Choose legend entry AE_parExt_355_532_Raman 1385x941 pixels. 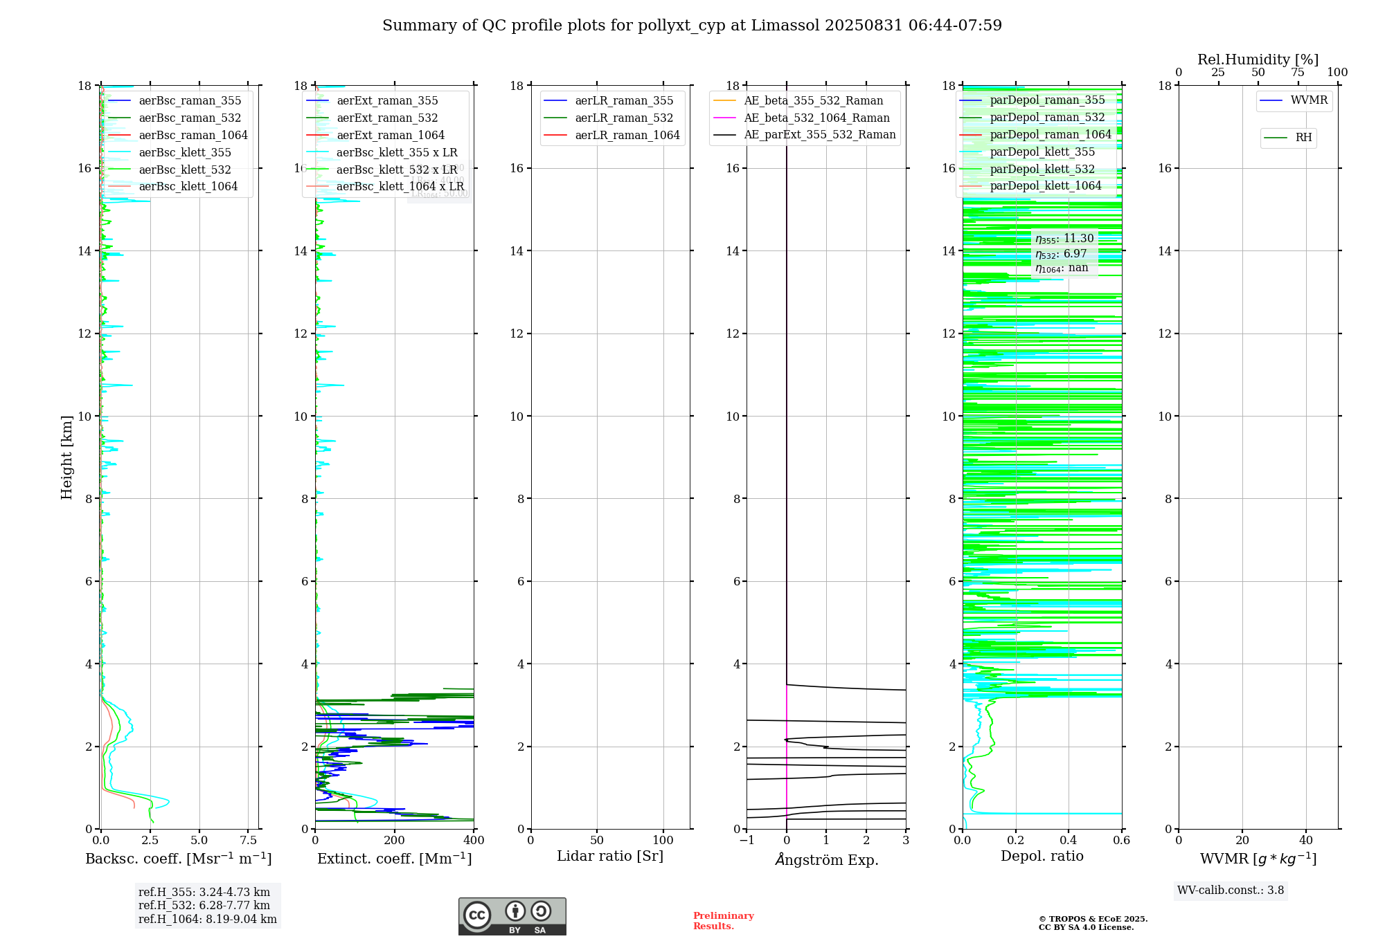coord(805,135)
